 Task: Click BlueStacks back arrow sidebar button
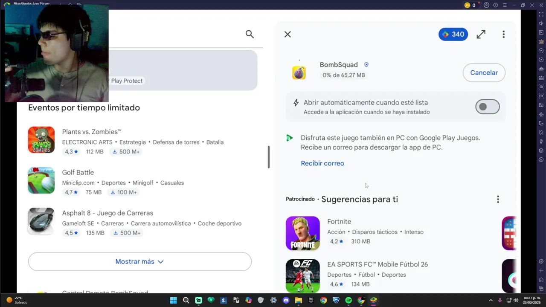[541, 270]
